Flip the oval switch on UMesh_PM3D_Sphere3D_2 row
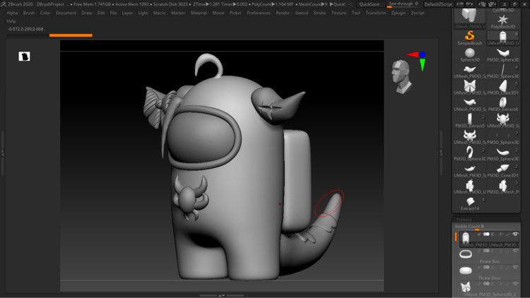This screenshot has height=298, width=530. click(486, 284)
